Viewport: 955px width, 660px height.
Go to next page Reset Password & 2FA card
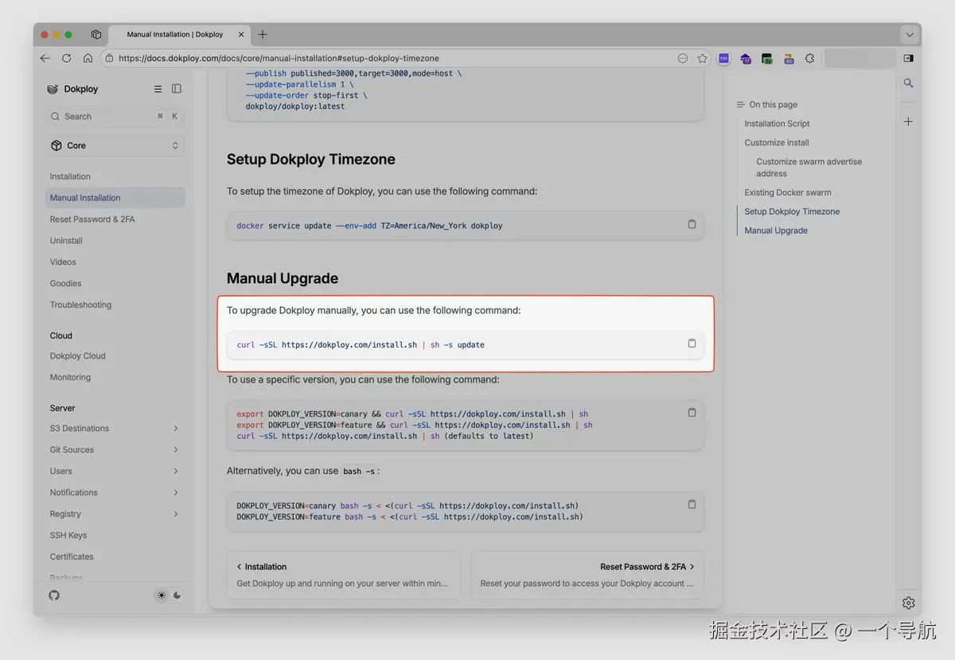pos(587,575)
